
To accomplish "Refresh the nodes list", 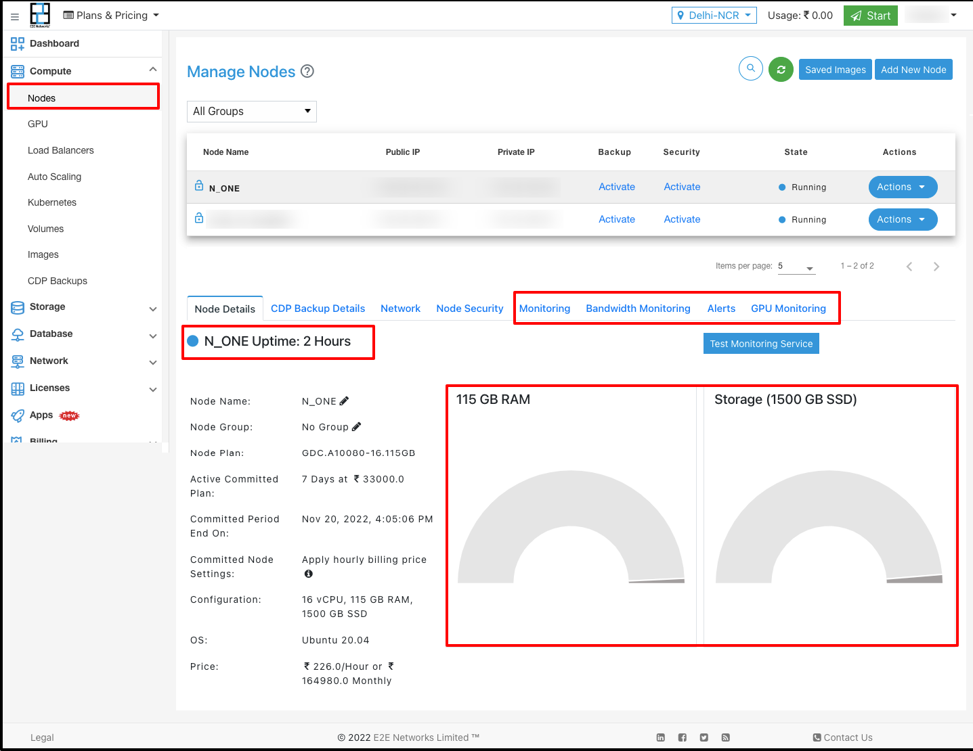I will [781, 69].
